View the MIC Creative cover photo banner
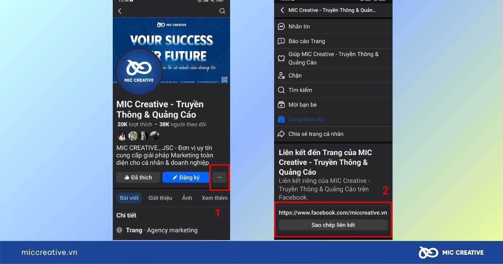The image size is (503, 264). tap(171, 52)
